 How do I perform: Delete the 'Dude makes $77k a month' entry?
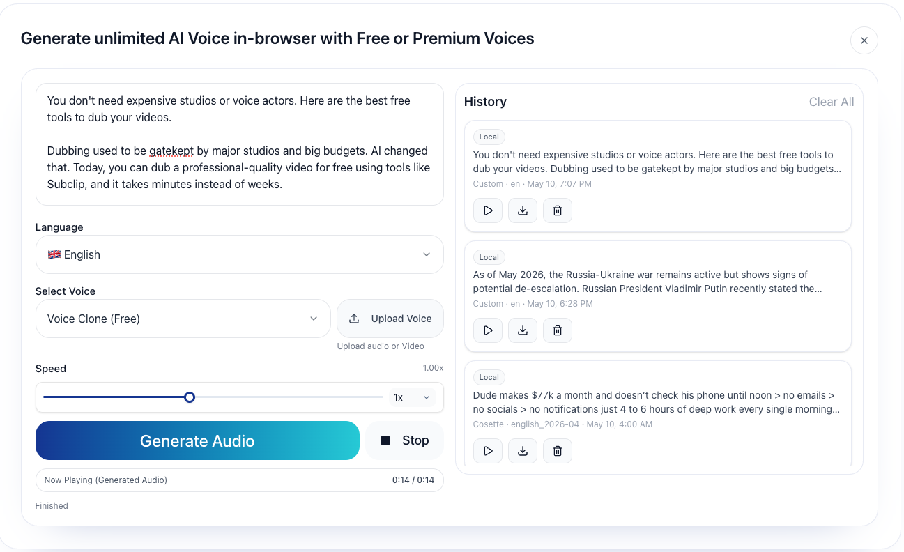558,451
